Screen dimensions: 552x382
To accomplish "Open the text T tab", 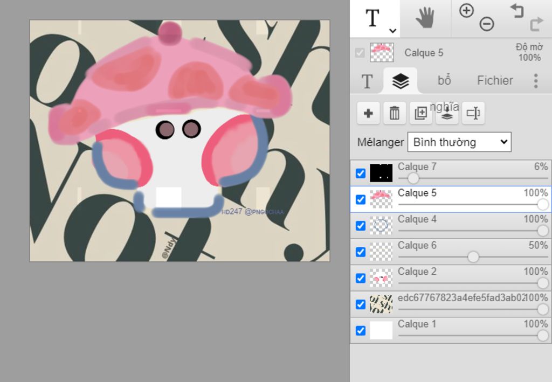I will (367, 81).
